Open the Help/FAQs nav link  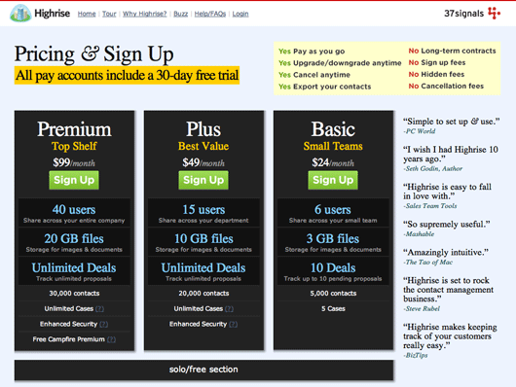210,14
